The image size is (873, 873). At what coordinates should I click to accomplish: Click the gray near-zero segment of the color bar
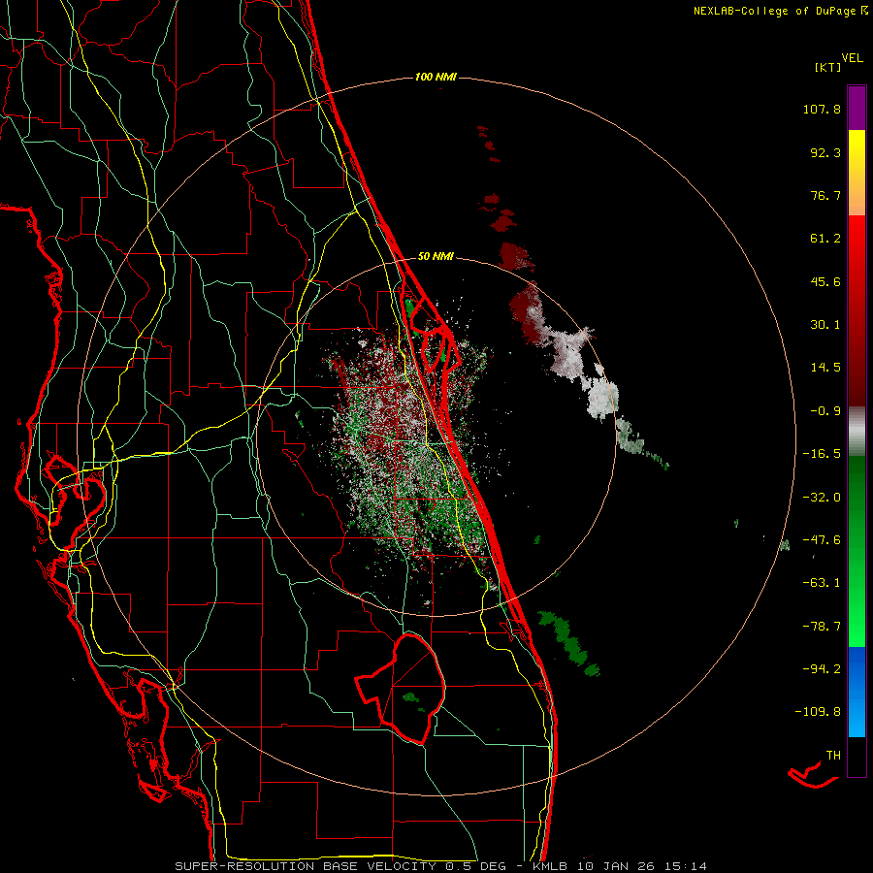point(857,431)
